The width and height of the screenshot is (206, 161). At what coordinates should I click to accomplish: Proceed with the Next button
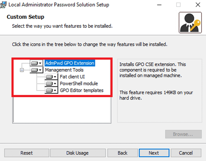154,153
